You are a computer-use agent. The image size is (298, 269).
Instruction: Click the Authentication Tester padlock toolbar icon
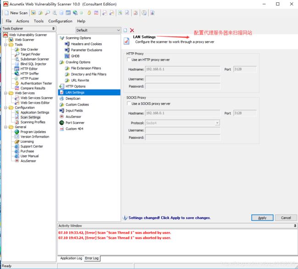[x=89, y=13]
